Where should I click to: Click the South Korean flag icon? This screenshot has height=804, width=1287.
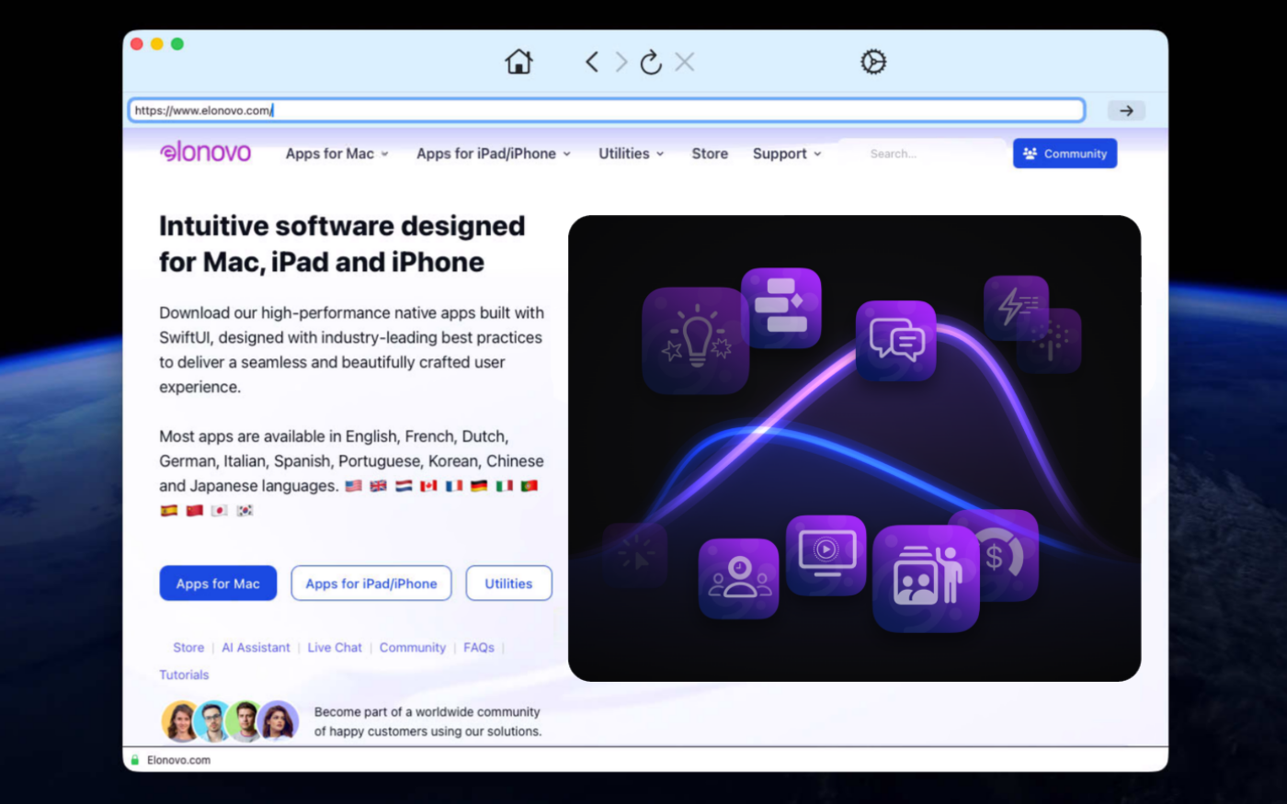(x=245, y=511)
